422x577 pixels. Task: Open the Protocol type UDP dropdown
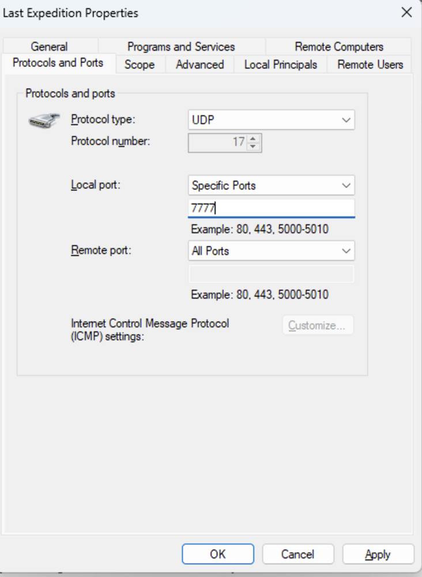pyautogui.click(x=272, y=119)
